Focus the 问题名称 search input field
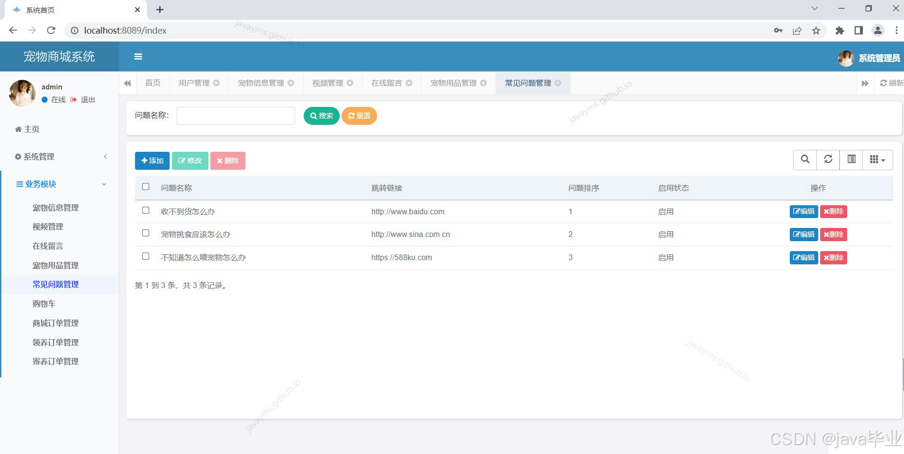904x454 pixels. [x=236, y=116]
